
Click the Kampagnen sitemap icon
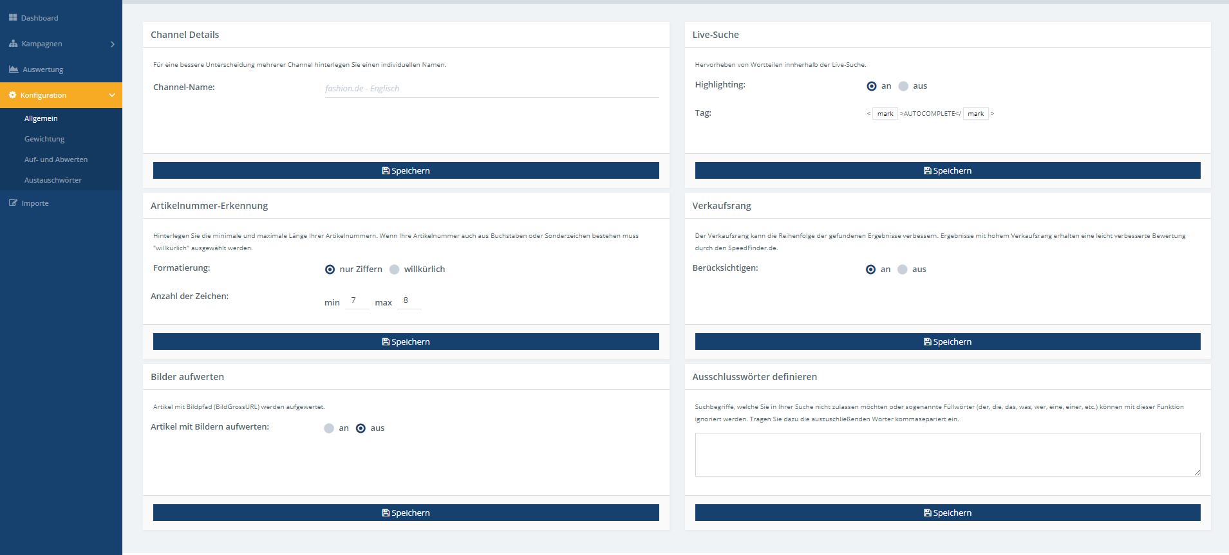click(x=13, y=44)
